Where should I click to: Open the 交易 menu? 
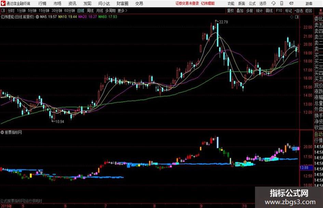tap(139, 3)
